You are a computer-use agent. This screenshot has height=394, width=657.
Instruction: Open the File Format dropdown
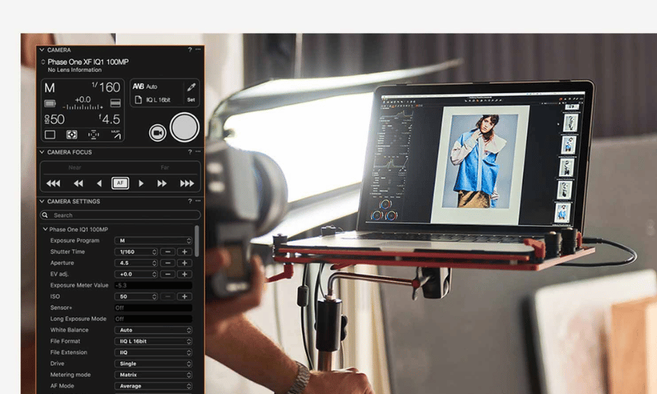[x=153, y=341]
